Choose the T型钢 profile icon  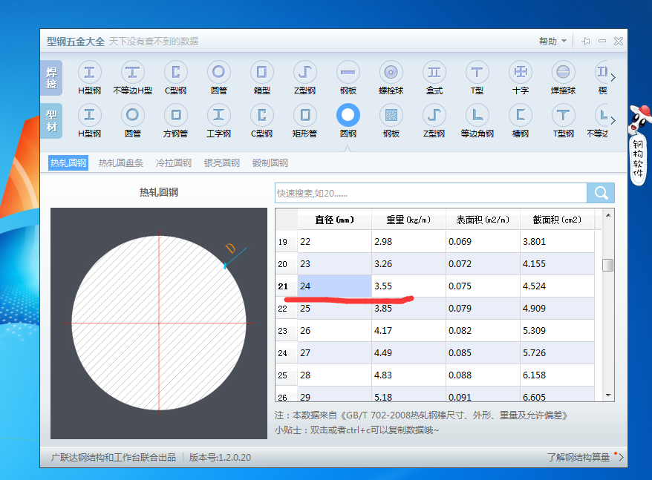point(563,120)
